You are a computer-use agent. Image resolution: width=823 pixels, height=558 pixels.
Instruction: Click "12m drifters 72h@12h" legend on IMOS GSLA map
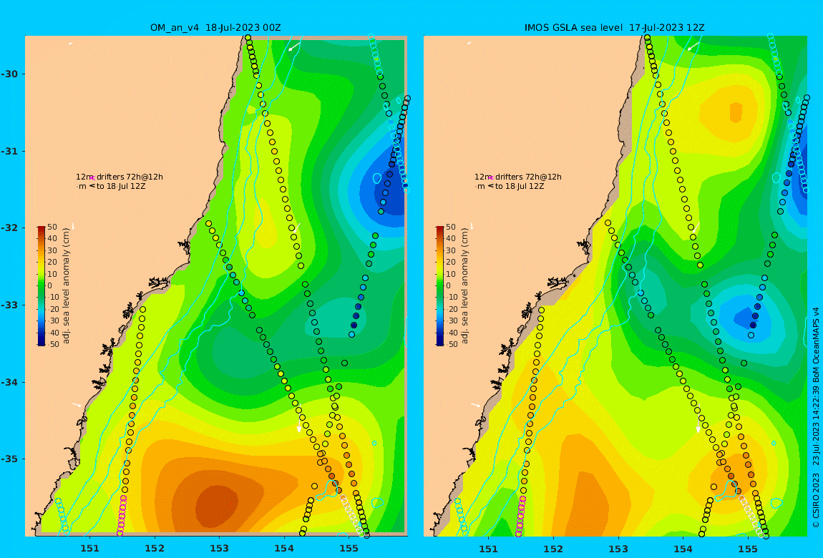518,177
